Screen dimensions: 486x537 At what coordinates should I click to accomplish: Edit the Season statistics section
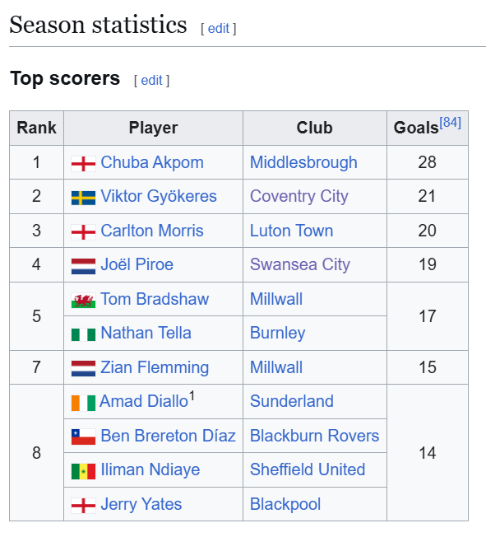218,29
